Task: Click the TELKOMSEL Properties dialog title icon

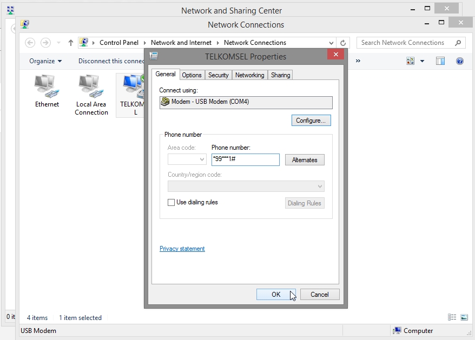Action: [x=154, y=56]
